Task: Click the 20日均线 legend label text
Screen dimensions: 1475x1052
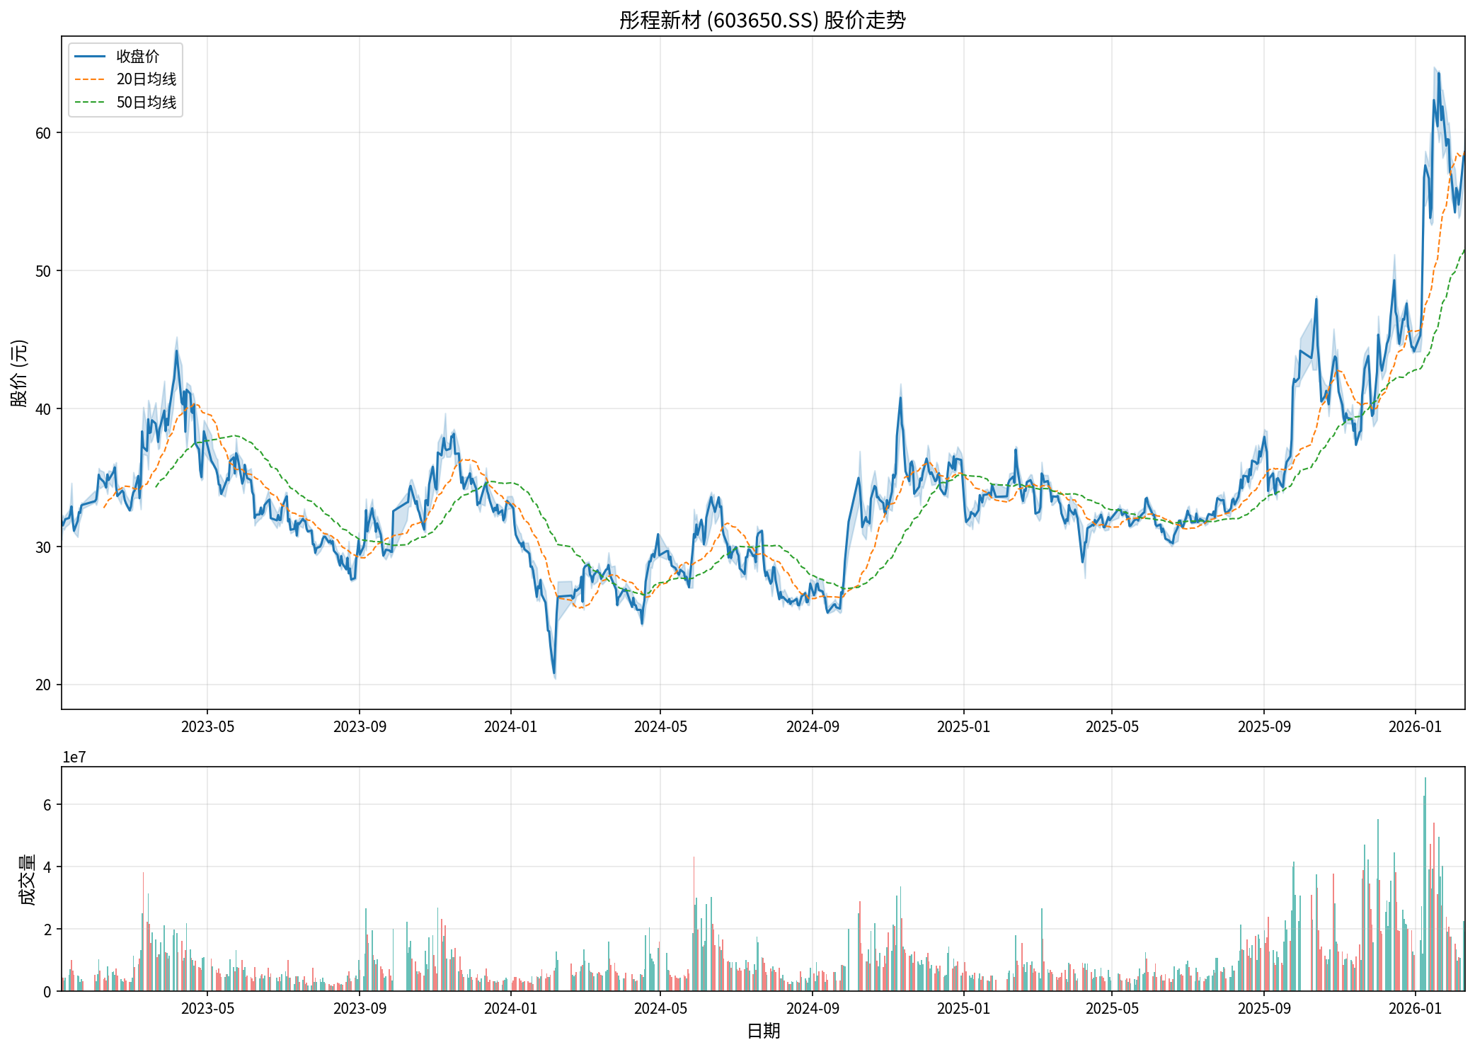Action: tap(147, 79)
